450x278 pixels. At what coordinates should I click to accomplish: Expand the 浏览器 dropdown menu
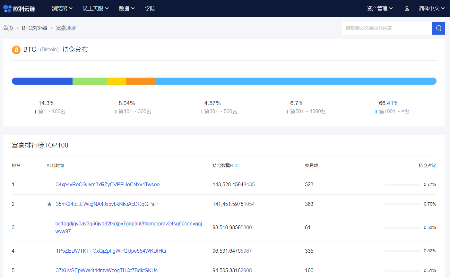[62, 9]
